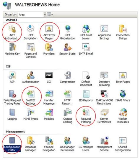The height and width of the screenshot is (160, 140).
Task: Select the Machine Key icon
Action: (x=12, y=49)
